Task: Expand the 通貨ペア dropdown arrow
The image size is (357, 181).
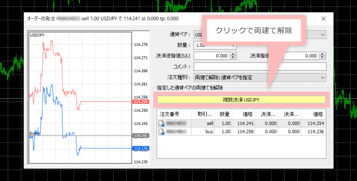Action: pyautogui.click(x=322, y=35)
